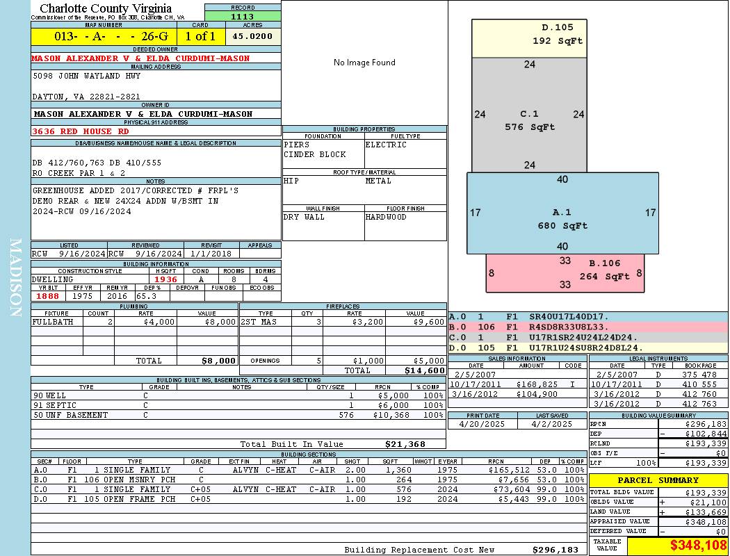The image size is (730, 556).
Task: Click foundation value PIERS
Action: (297, 145)
